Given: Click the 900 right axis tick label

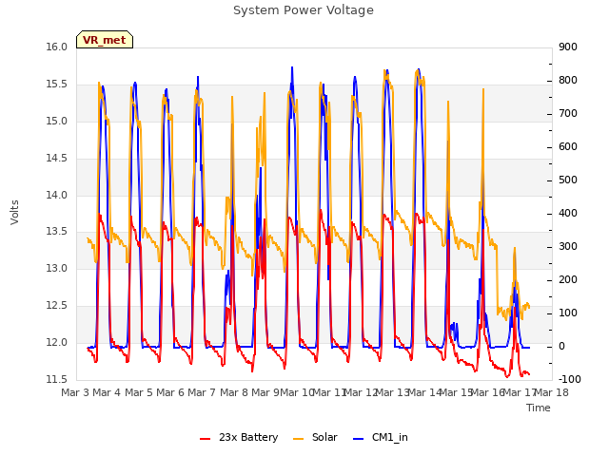Looking at the screenshot, I should pos(568,47).
